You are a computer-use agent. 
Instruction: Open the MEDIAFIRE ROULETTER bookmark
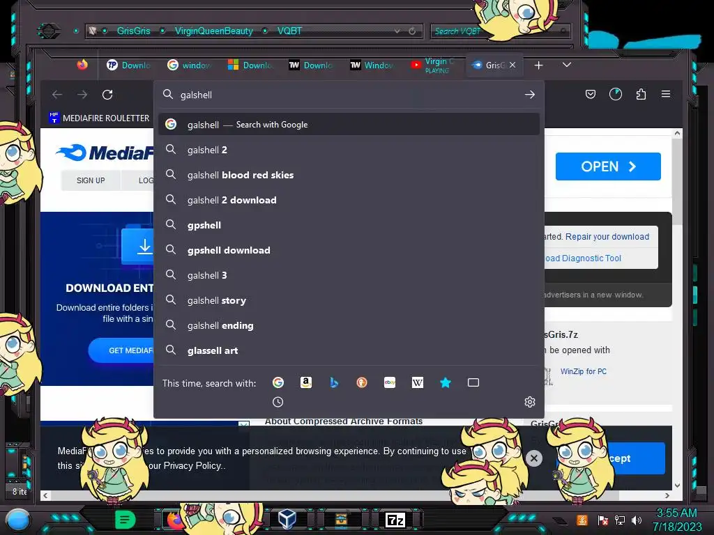click(x=99, y=118)
